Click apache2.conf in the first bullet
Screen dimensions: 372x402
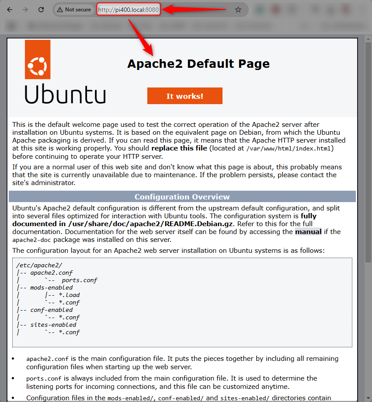pos(47,359)
